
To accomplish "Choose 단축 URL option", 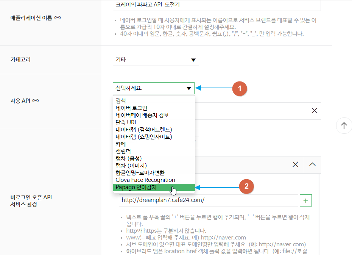I will click(x=154, y=122).
